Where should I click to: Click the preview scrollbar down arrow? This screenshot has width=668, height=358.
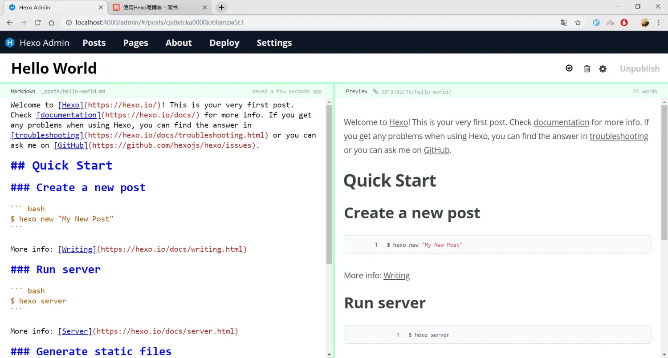coord(664,354)
